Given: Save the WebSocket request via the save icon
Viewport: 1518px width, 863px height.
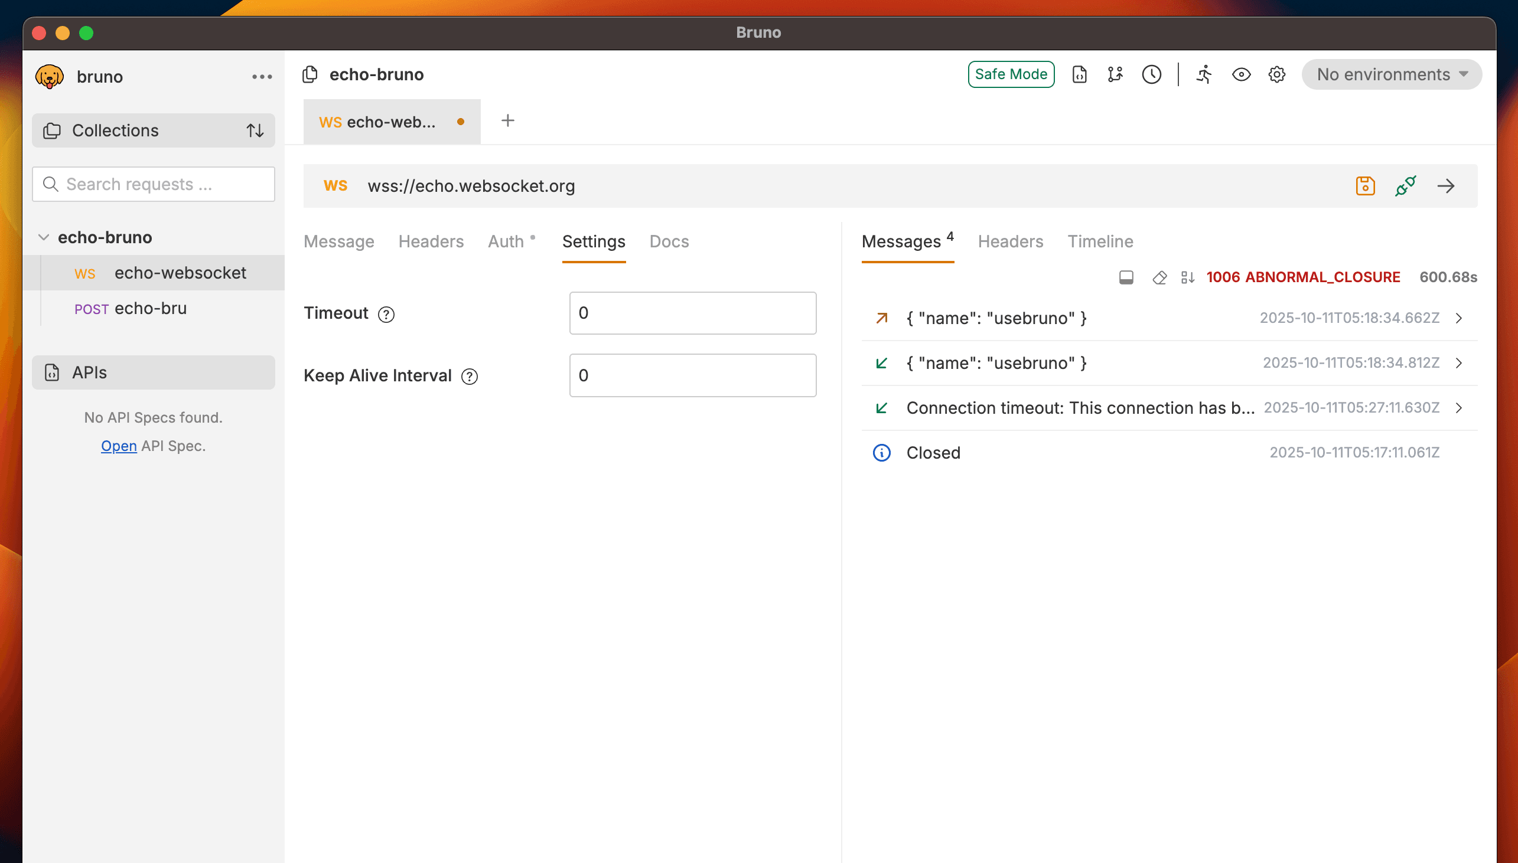Looking at the screenshot, I should (1365, 185).
